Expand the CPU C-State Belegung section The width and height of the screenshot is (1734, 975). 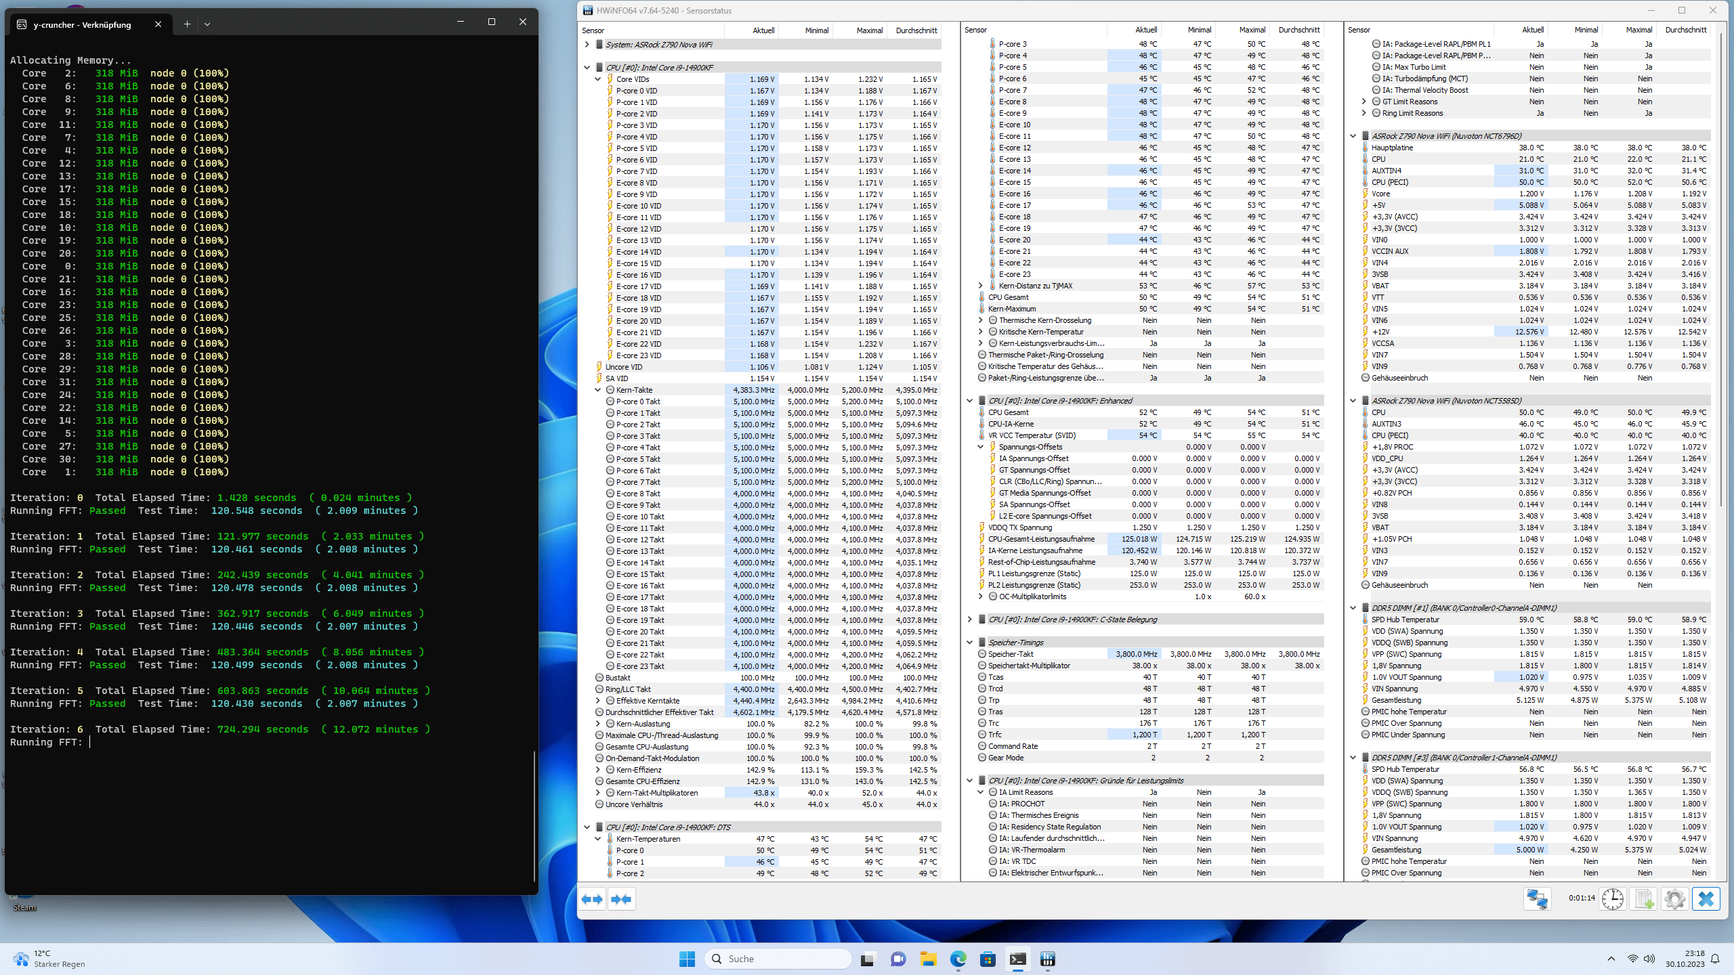[970, 620]
